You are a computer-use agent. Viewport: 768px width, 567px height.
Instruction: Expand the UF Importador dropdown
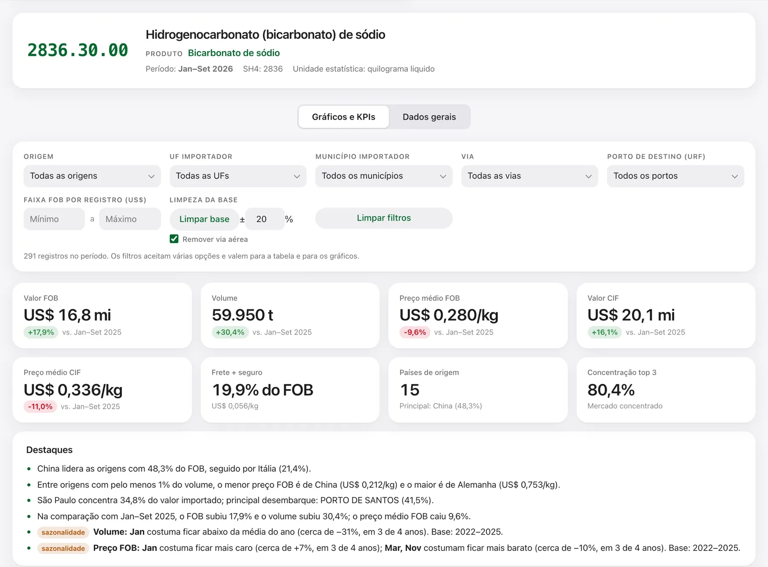tap(238, 176)
